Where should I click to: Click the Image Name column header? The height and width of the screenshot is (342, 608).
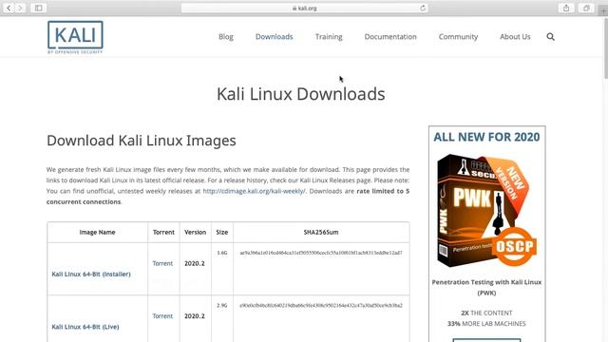click(97, 232)
